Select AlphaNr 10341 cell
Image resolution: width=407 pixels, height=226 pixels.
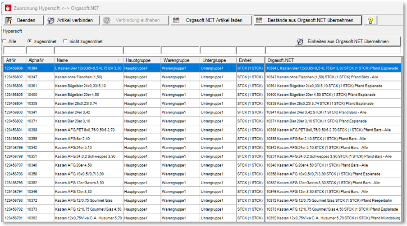(40, 112)
